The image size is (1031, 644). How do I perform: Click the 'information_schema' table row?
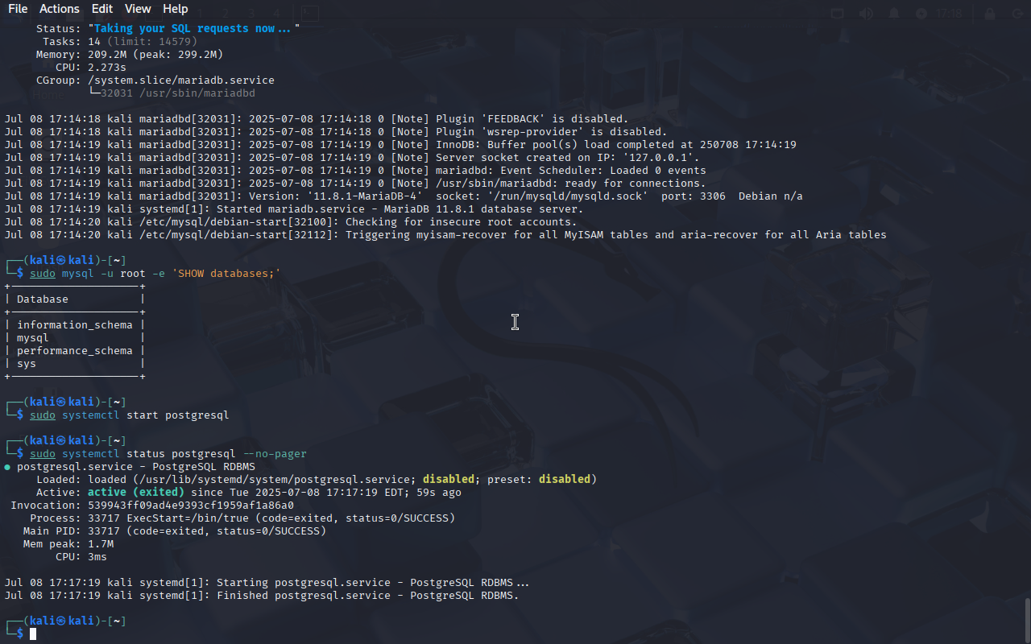point(75,324)
